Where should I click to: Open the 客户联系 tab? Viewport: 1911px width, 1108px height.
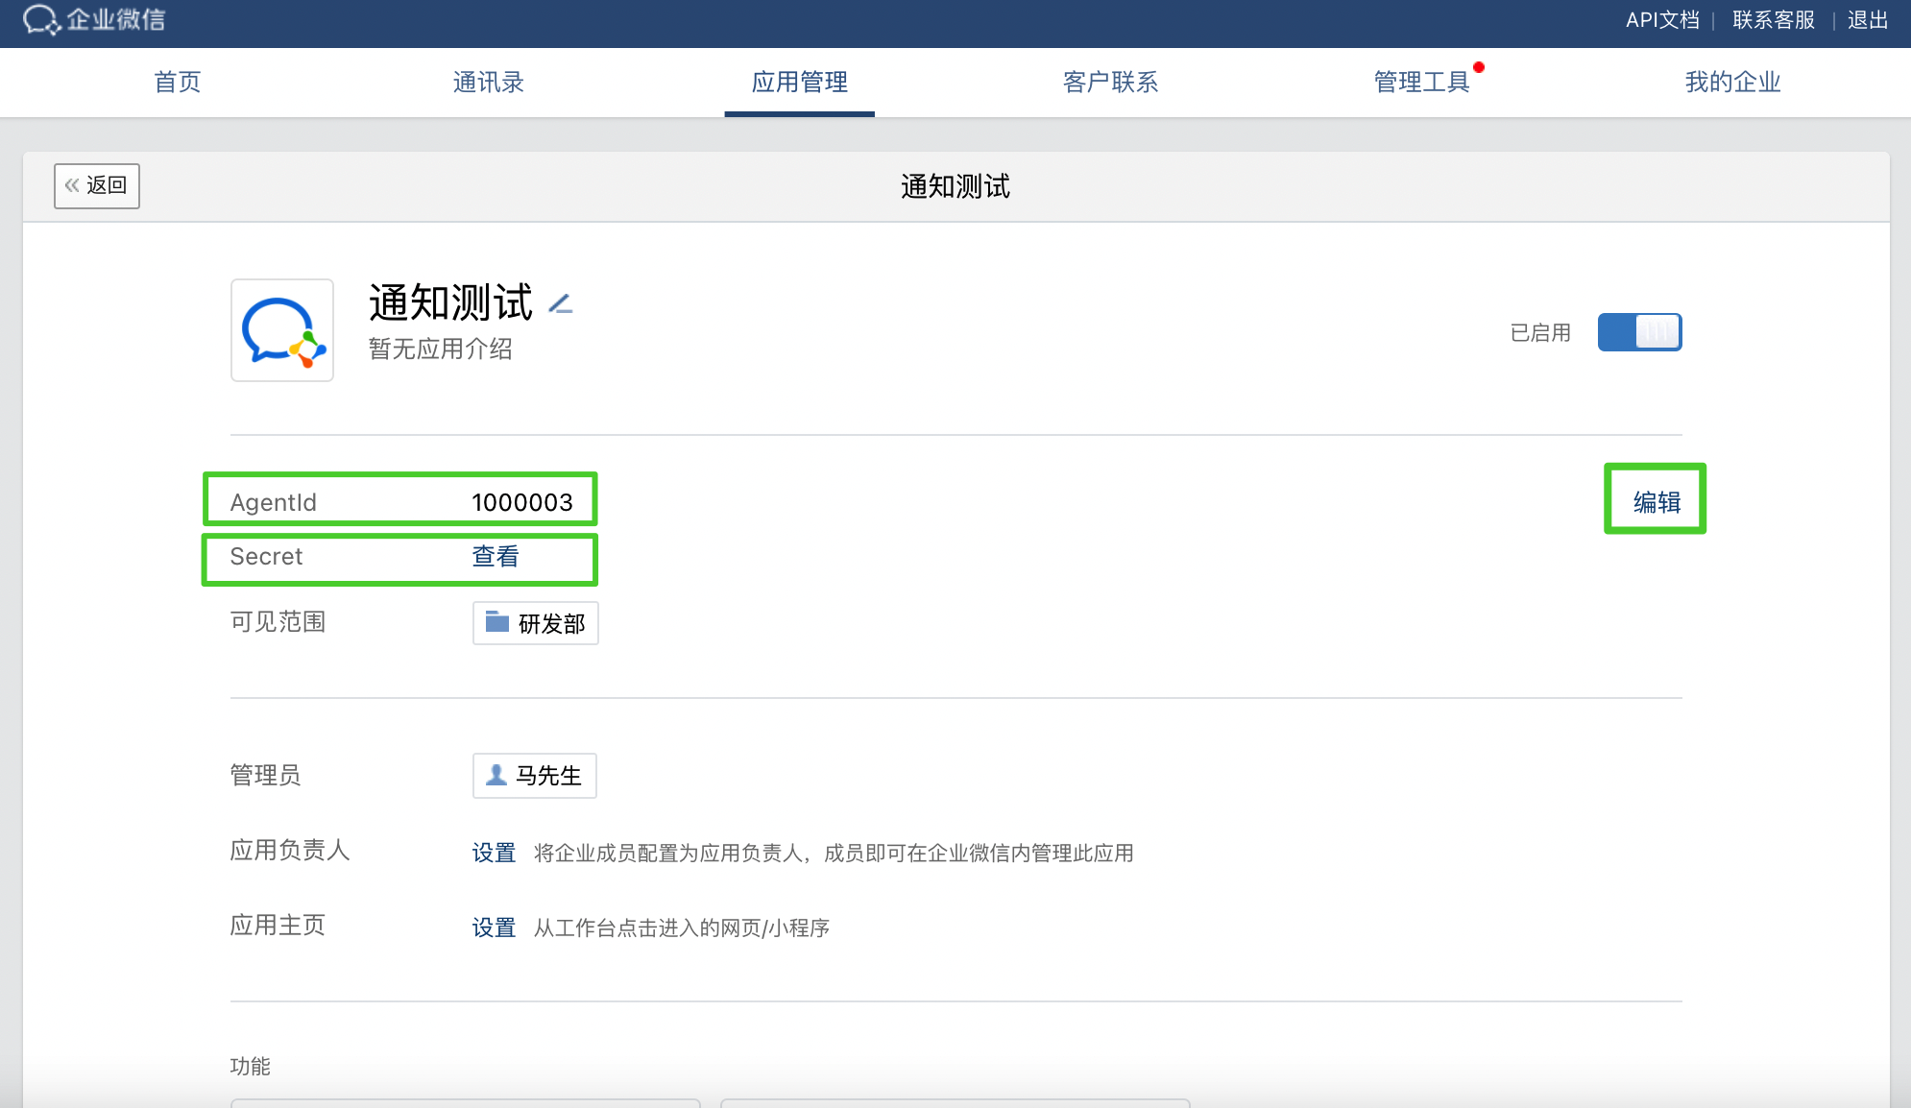point(1110,83)
